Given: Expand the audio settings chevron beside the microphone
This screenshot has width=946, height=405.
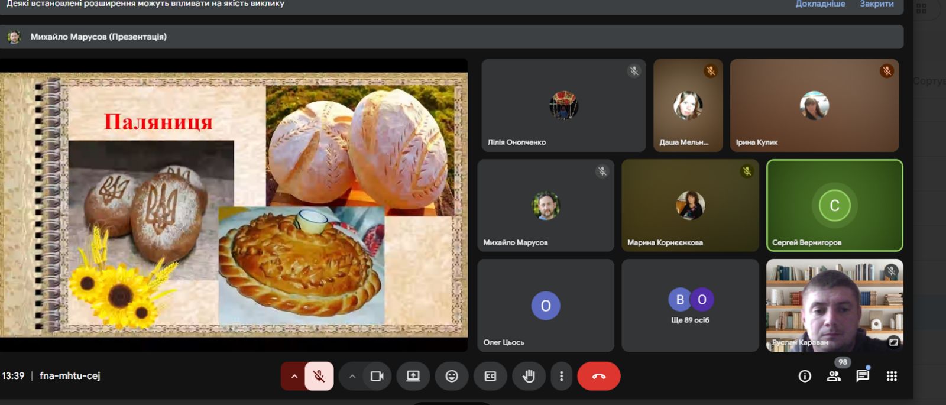Looking at the screenshot, I should 294,376.
